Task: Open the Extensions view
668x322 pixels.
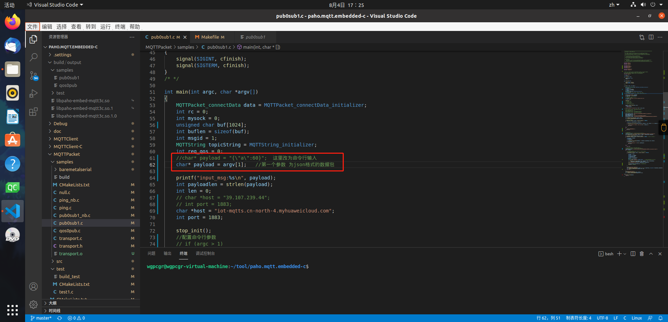Action: [33, 112]
